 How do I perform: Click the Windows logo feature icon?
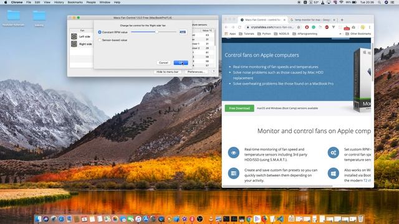click(333, 174)
